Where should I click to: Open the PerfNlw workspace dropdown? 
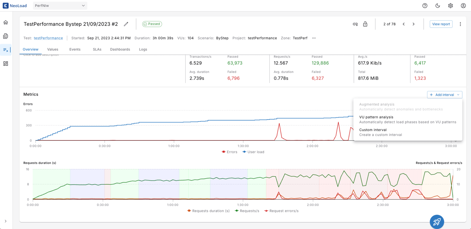(x=60, y=6)
